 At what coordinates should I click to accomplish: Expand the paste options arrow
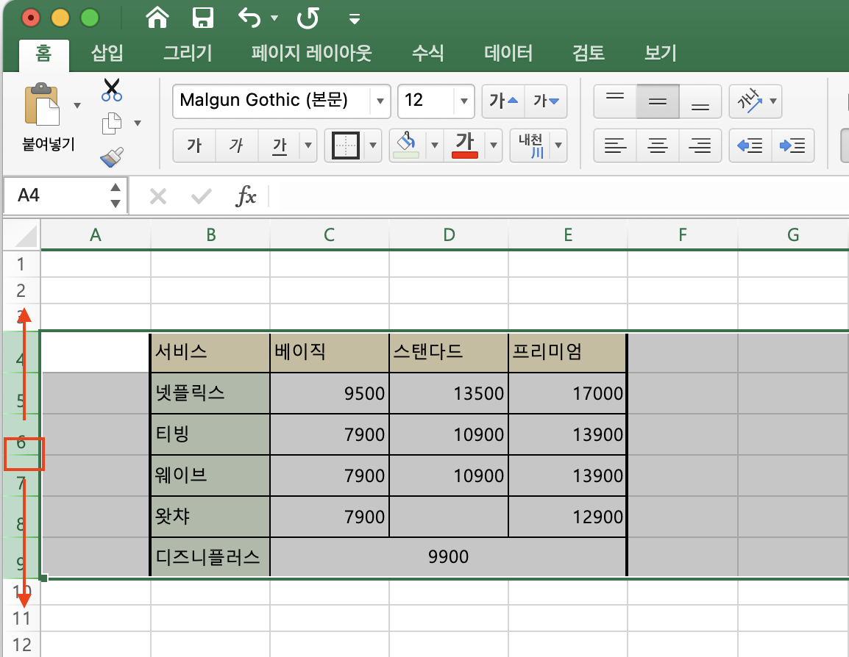coord(77,105)
